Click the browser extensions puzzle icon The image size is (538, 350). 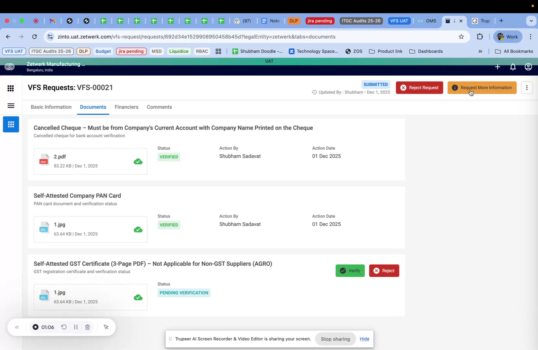(480, 37)
